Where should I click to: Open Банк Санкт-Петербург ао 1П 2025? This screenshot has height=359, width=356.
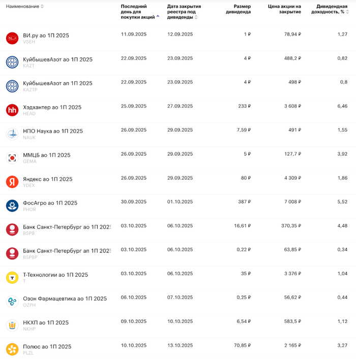pos(67,226)
